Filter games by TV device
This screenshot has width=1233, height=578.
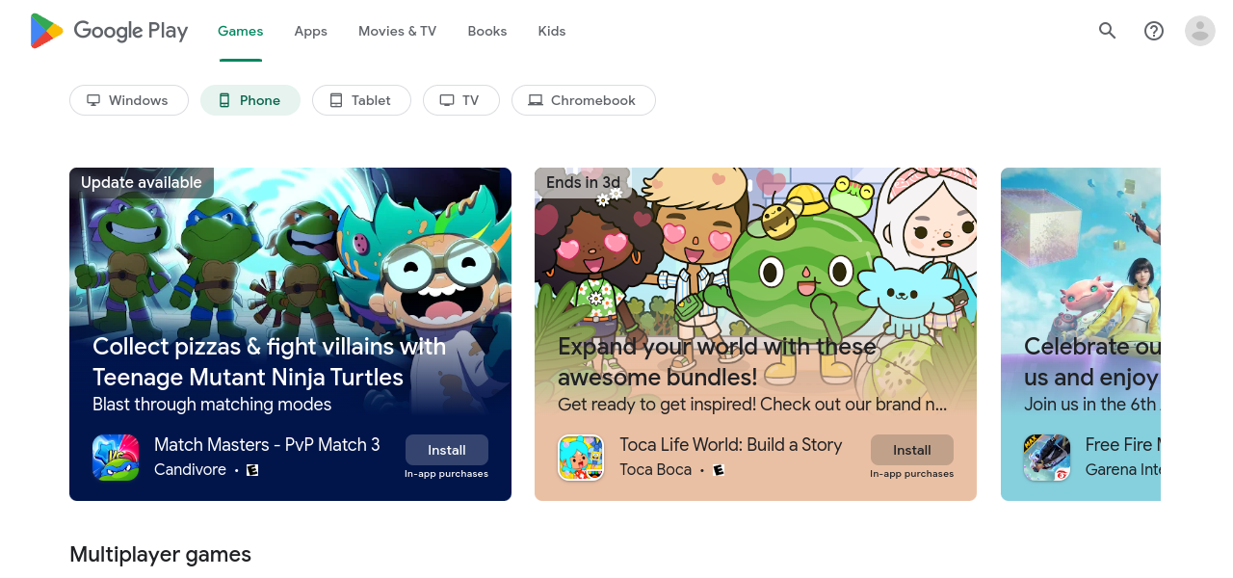(460, 100)
